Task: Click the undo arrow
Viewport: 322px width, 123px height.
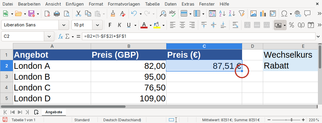Action: pyautogui.click(x=134, y=14)
